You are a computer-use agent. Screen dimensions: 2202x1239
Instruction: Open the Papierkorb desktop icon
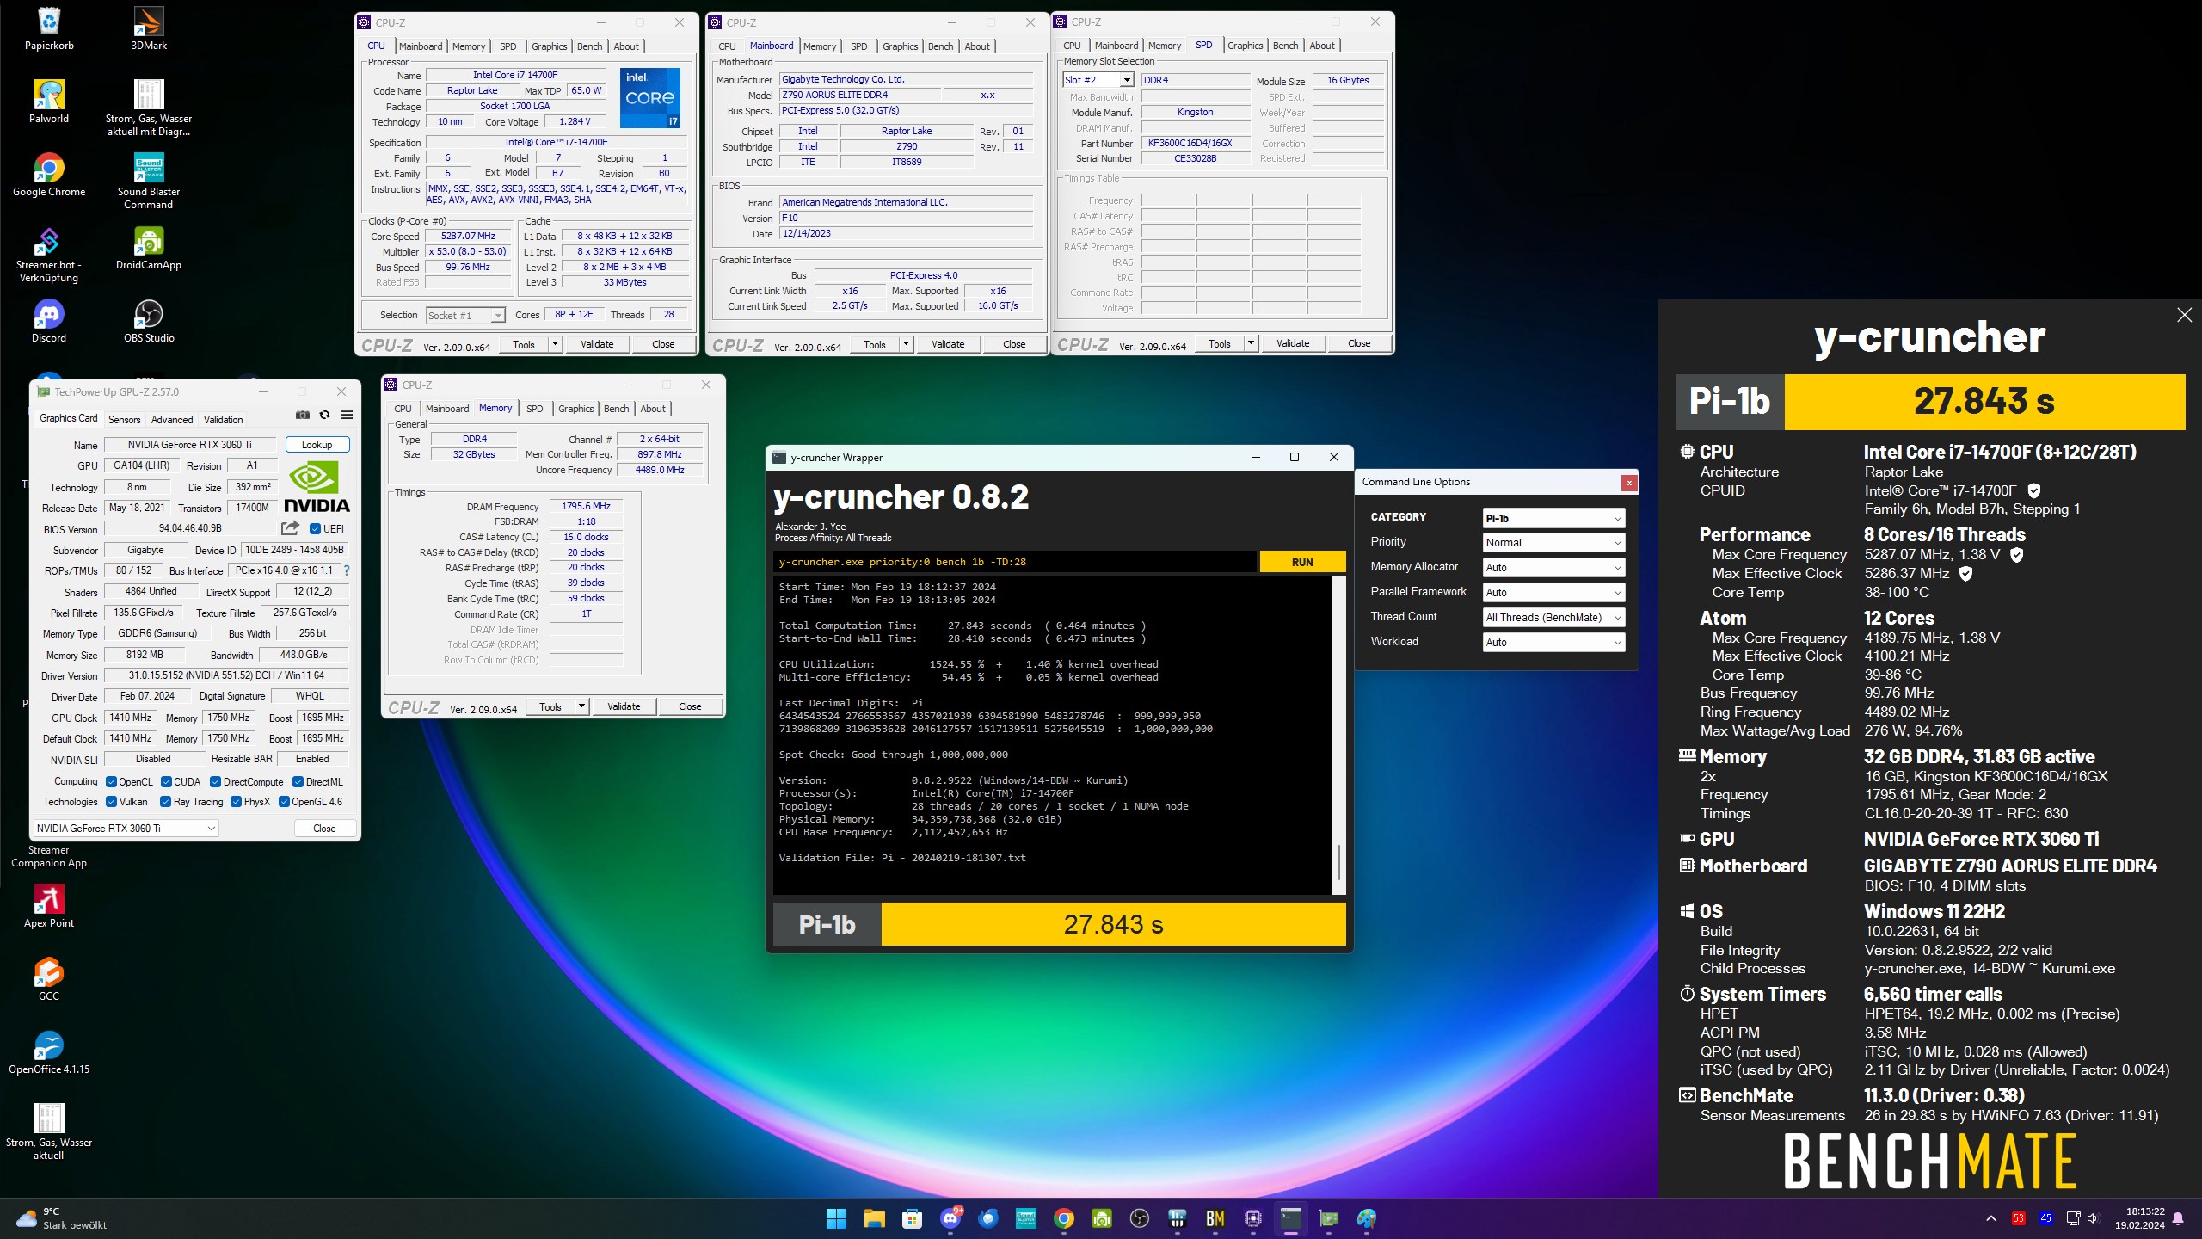point(49,29)
